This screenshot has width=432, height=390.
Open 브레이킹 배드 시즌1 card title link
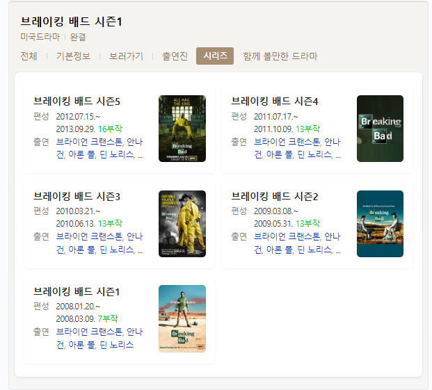point(77,292)
